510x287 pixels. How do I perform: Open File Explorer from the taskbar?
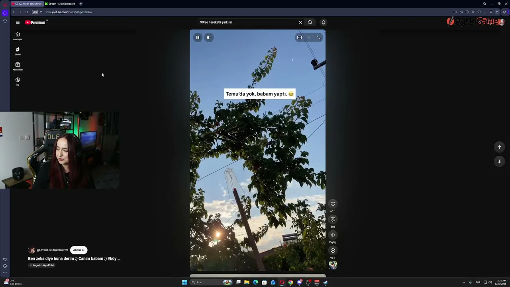(247, 282)
